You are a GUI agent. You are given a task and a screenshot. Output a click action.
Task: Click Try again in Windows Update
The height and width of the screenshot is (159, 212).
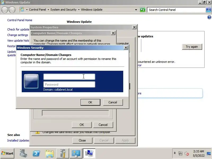click(x=192, y=47)
